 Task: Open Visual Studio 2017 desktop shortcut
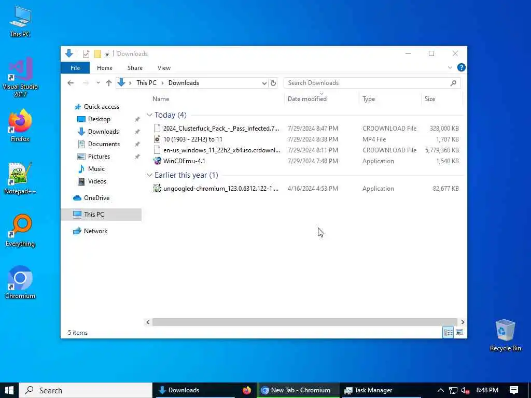(x=20, y=77)
